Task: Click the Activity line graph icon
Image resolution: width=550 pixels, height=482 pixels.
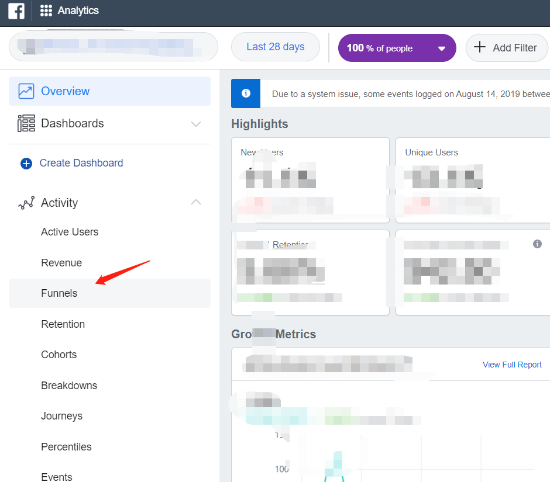Action: coord(26,203)
